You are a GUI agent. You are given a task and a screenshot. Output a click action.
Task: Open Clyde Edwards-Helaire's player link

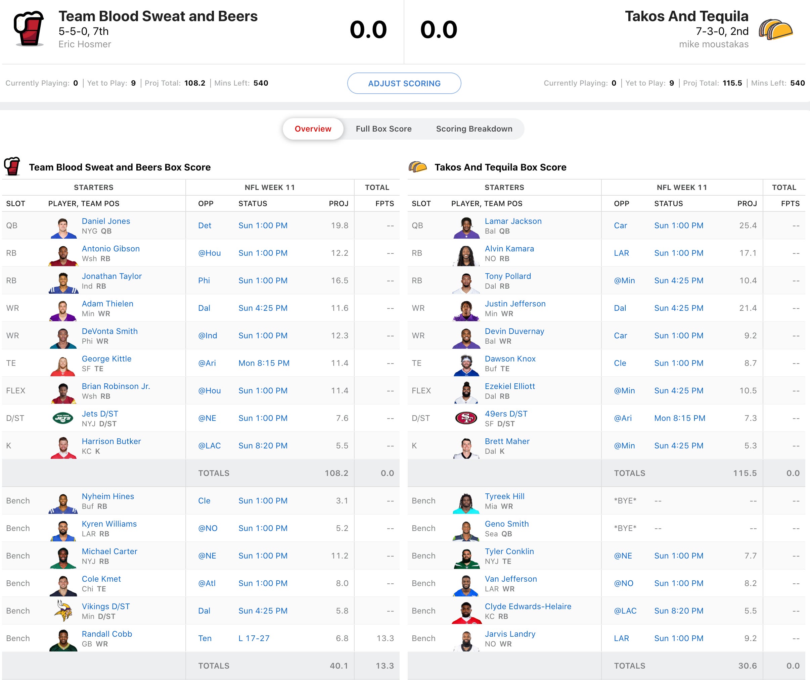[x=528, y=606]
